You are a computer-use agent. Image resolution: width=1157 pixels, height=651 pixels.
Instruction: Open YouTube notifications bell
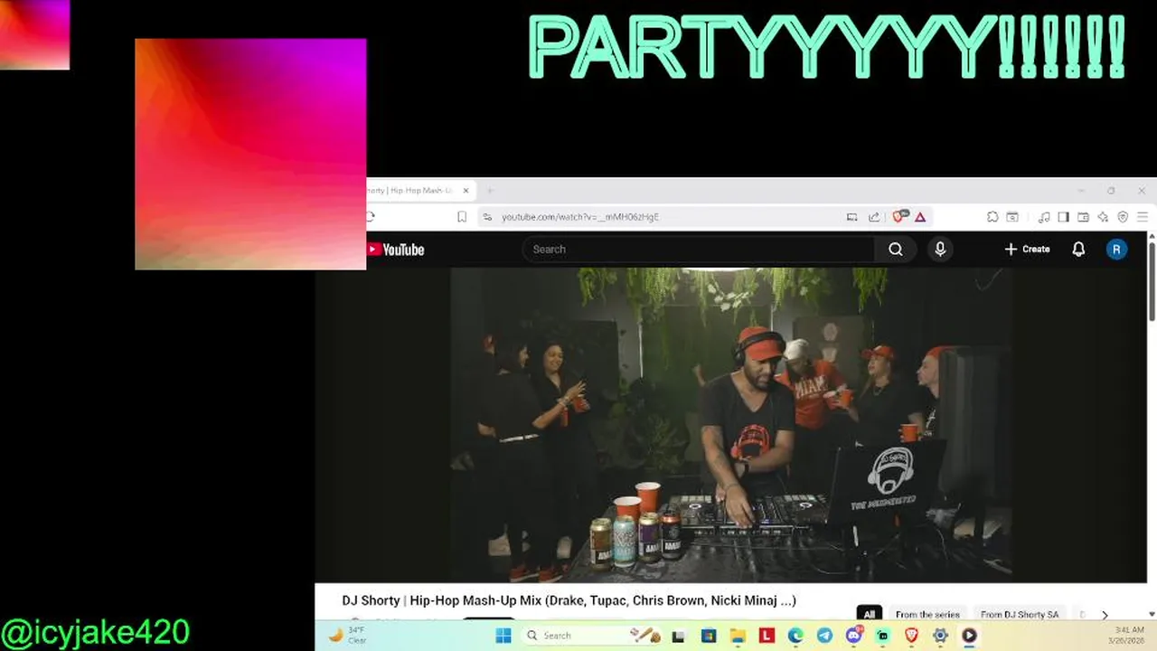[x=1078, y=250]
